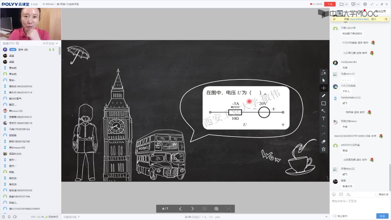
Task: Click the chat message input field
Action: 360,205
